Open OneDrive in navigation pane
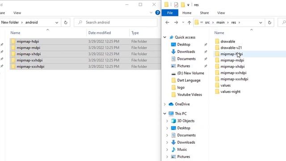This screenshot has height=161, width=286. tap(182, 104)
